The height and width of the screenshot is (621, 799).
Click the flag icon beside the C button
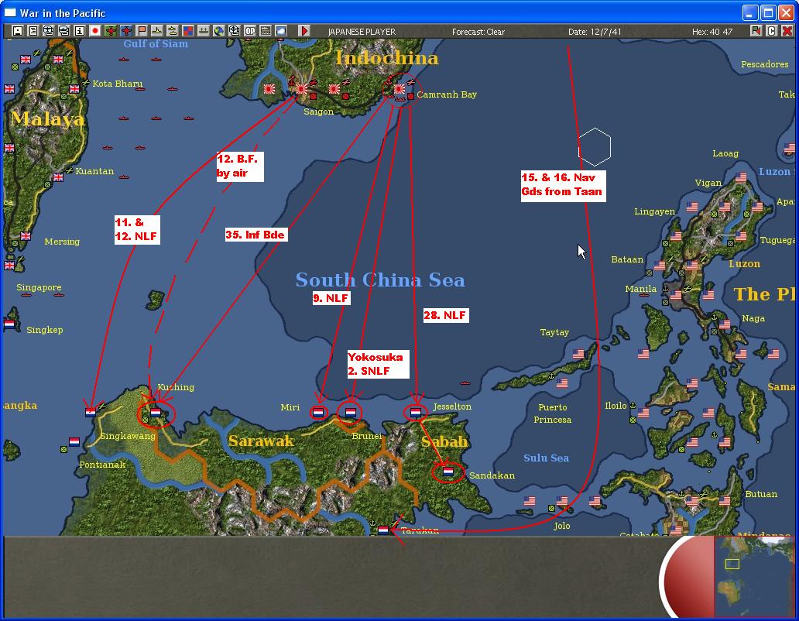[756, 31]
